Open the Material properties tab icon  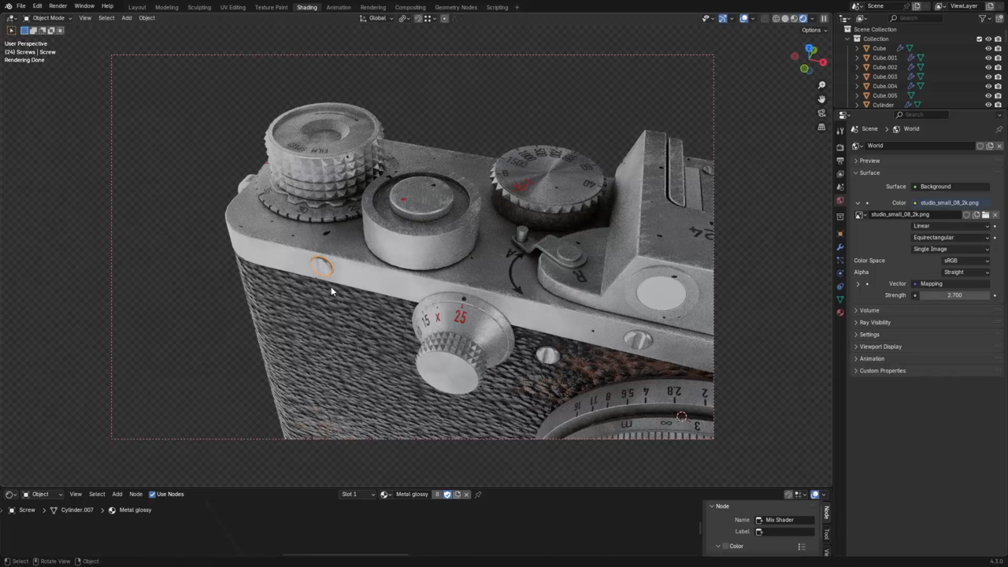coord(840,313)
